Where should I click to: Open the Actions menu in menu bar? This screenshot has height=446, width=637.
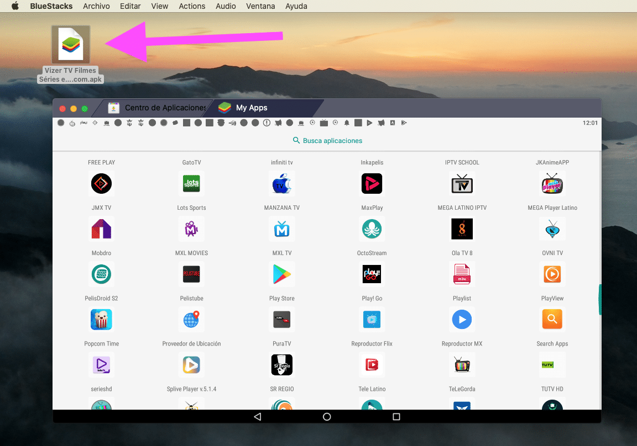coord(192,6)
